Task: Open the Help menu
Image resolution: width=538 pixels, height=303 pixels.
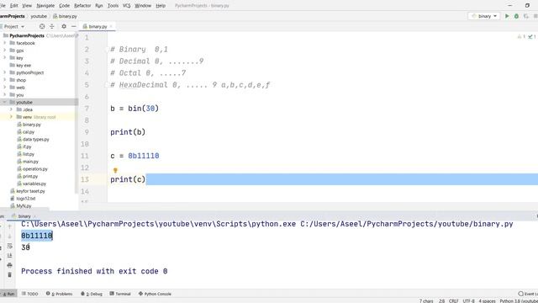Action: pyautogui.click(x=161, y=6)
